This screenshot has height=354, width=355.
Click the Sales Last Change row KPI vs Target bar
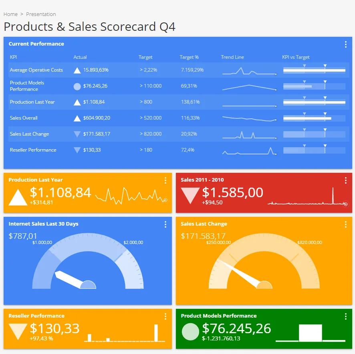[314, 134]
